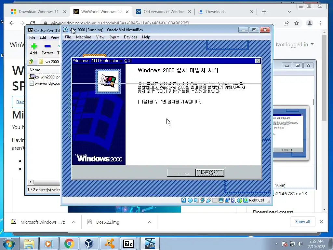The width and height of the screenshot is (333, 250).
Task: Switch to Old versions of Windows tab
Action: coord(164,12)
